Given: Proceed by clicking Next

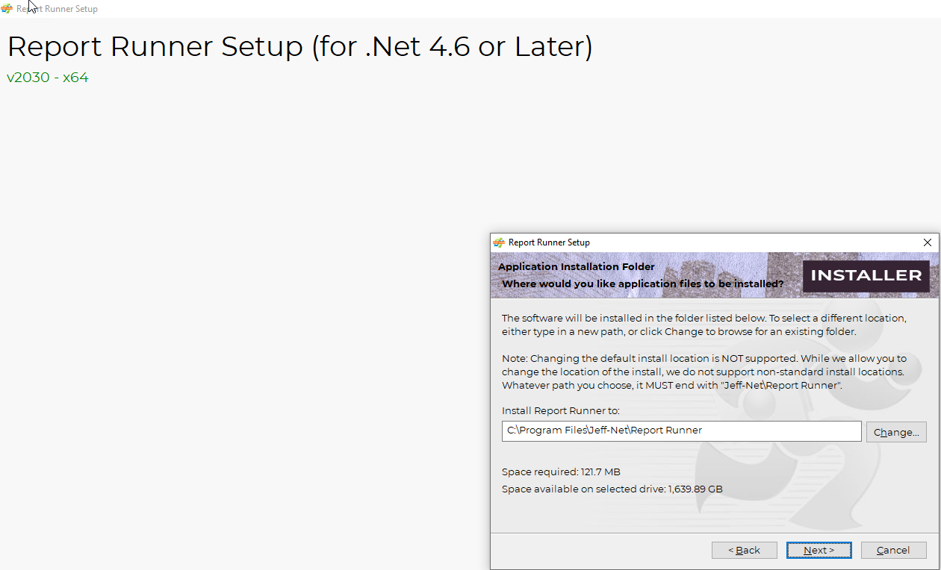Looking at the screenshot, I should tap(819, 551).
